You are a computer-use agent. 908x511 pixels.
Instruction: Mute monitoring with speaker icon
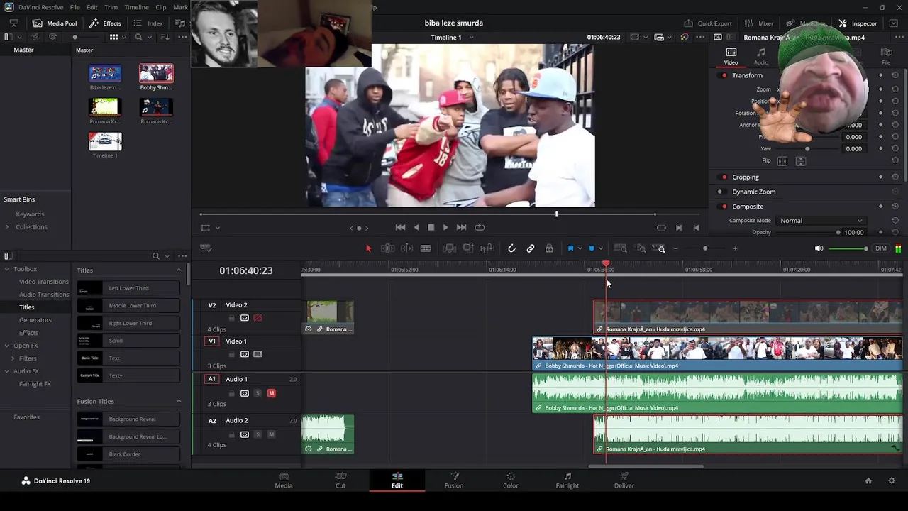(x=819, y=248)
